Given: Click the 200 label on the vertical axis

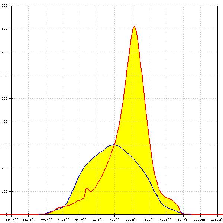Looking at the screenshot, I should point(4,168).
